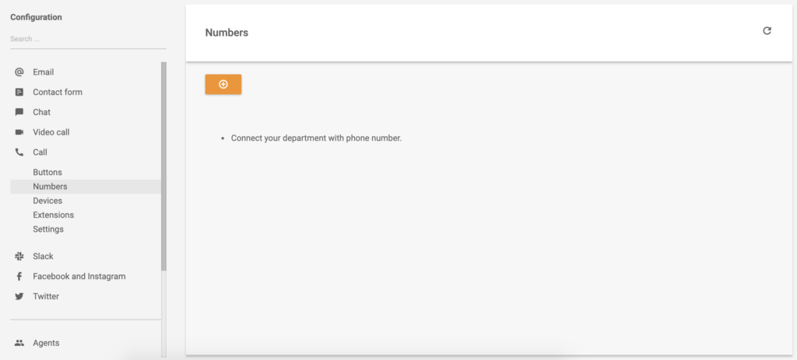Click the sidebar vertical scrollbar
797x360 pixels.
pos(163,166)
